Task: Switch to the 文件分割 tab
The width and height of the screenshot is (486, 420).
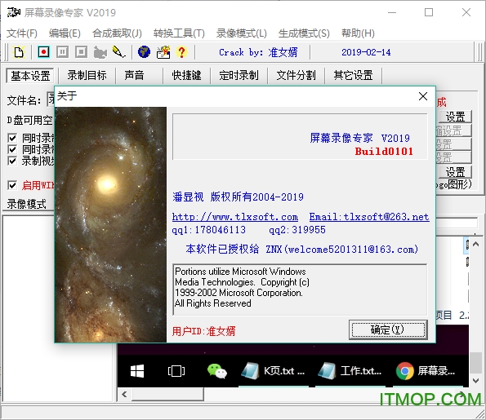Action: click(296, 75)
